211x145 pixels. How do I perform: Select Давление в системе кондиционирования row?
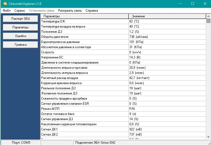(123, 62)
